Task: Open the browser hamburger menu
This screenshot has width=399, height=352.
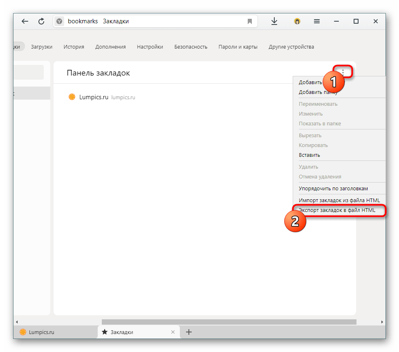Action: click(316, 22)
